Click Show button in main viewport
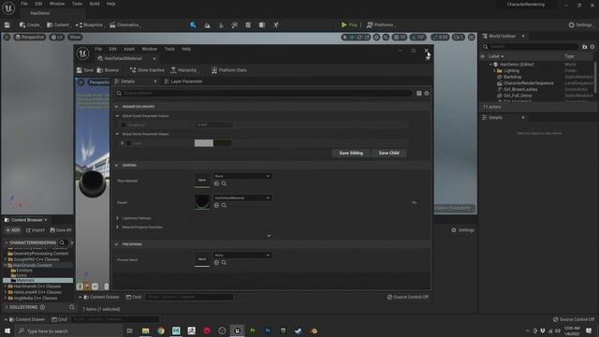 pyautogui.click(x=75, y=37)
